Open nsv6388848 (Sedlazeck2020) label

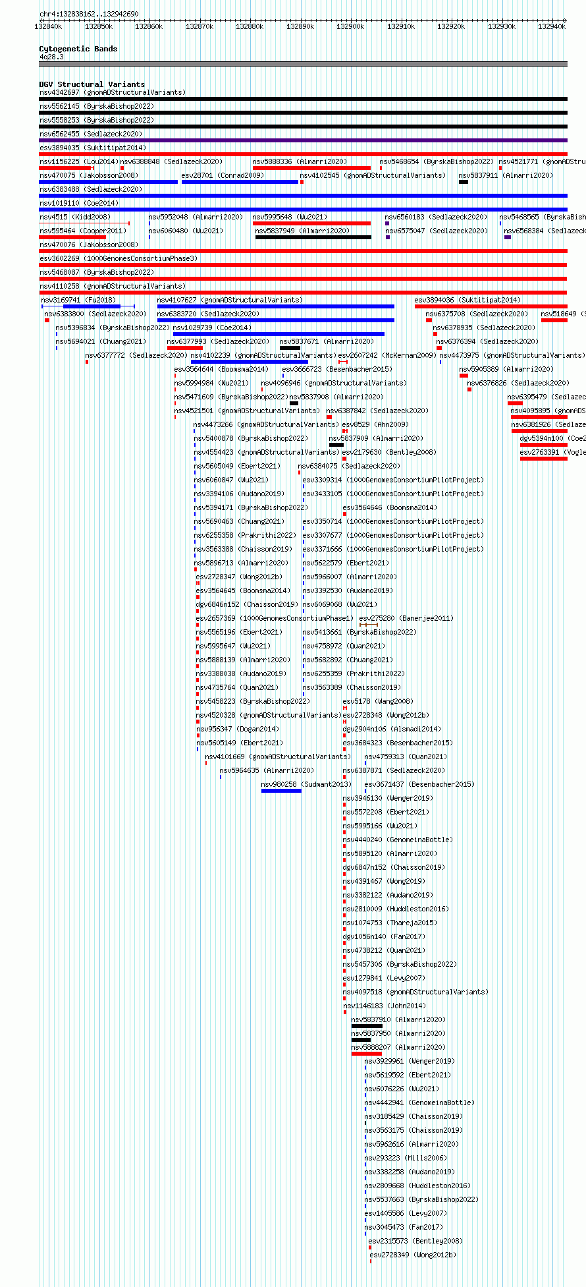[x=171, y=161]
